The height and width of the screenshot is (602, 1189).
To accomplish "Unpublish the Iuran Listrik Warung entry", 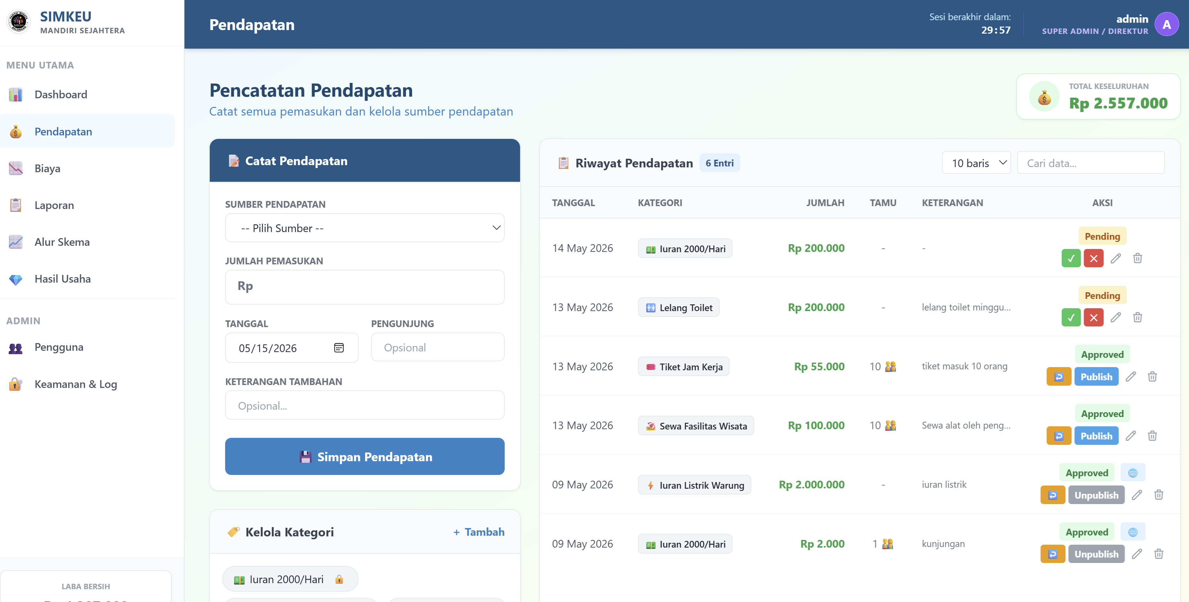I will point(1096,495).
